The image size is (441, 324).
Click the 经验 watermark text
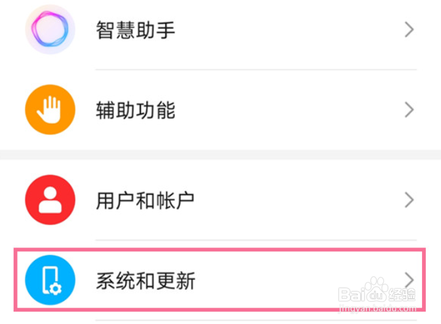pyautogui.click(x=402, y=295)
